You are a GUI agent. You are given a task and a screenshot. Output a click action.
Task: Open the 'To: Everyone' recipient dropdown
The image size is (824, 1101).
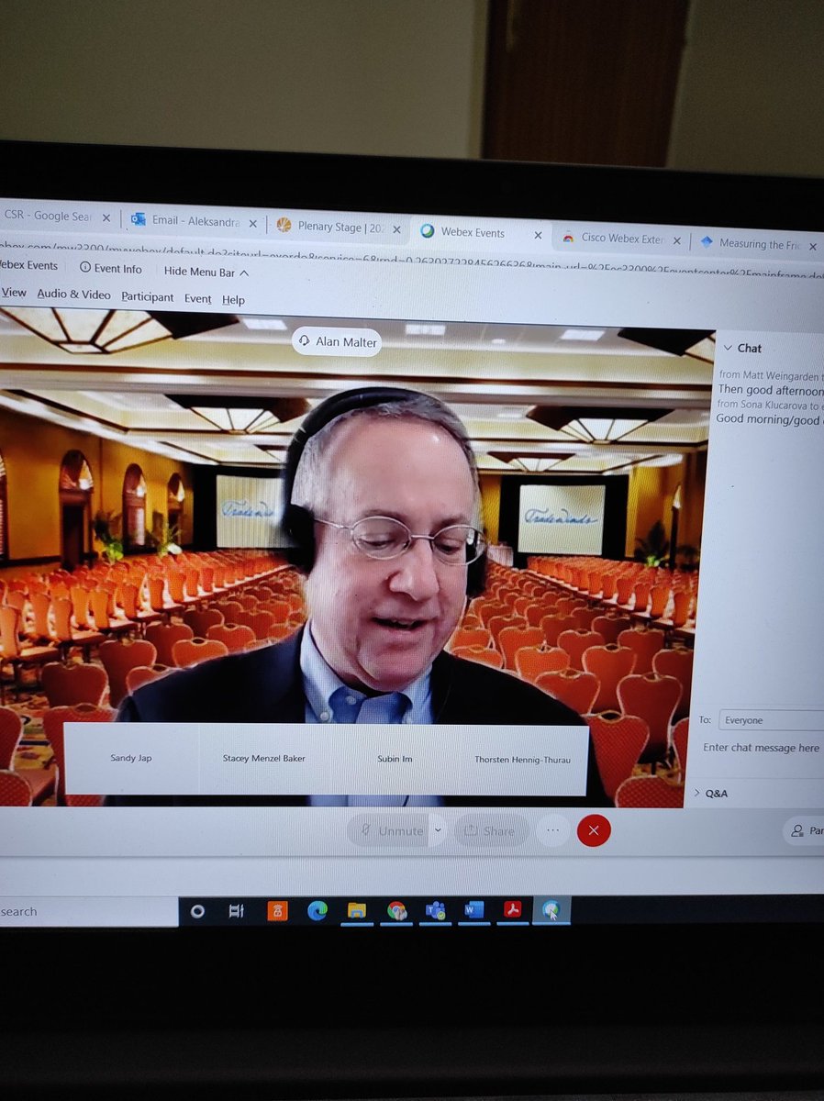tap(771, 720)
